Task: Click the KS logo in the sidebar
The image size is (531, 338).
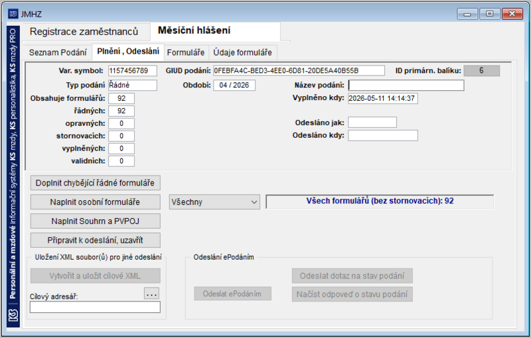Action: 13,315
